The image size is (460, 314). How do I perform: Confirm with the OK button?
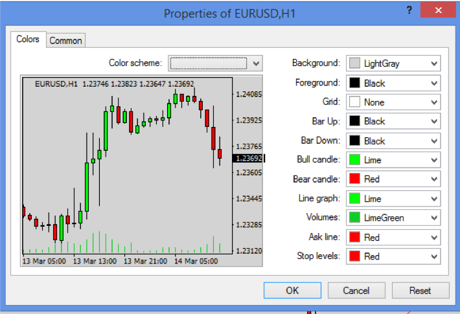point(292,290)
